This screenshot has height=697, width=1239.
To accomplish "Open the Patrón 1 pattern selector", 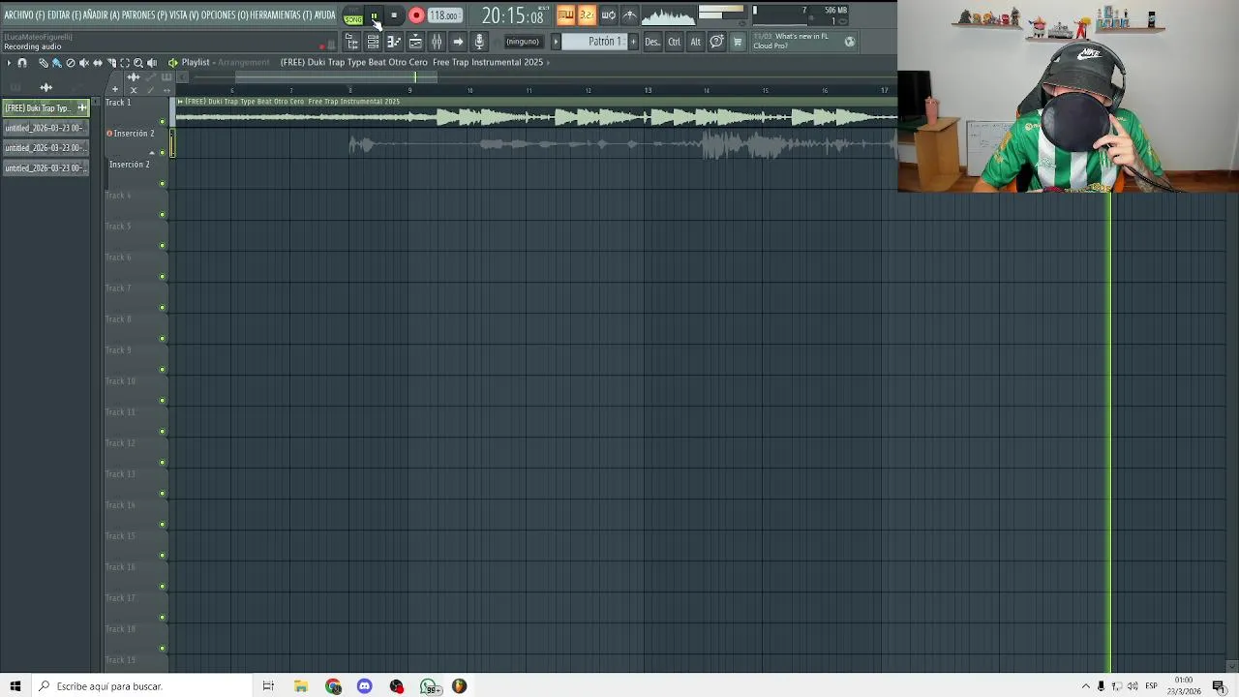I will pyautogui.click(x=594, y=42).
